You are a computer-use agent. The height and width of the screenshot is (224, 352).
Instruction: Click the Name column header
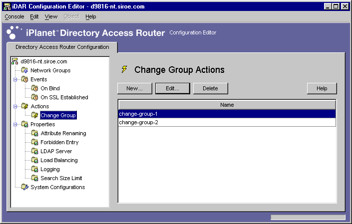click(227, 105)
